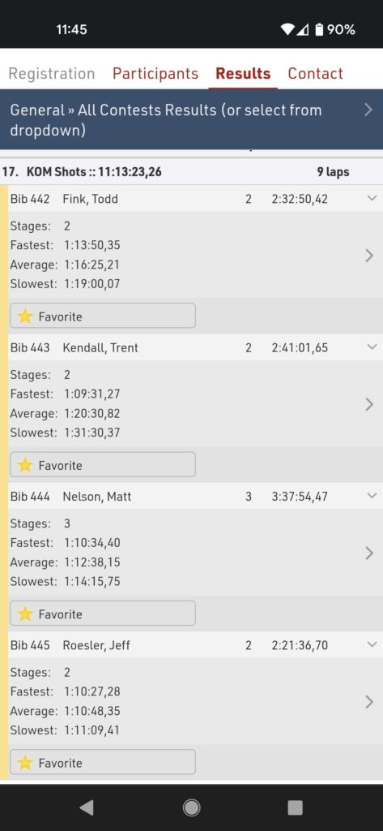The width and height of the screenshot is (383, 831).
Task: Switch to the Contact tab
Action: [x=315, y=73]
